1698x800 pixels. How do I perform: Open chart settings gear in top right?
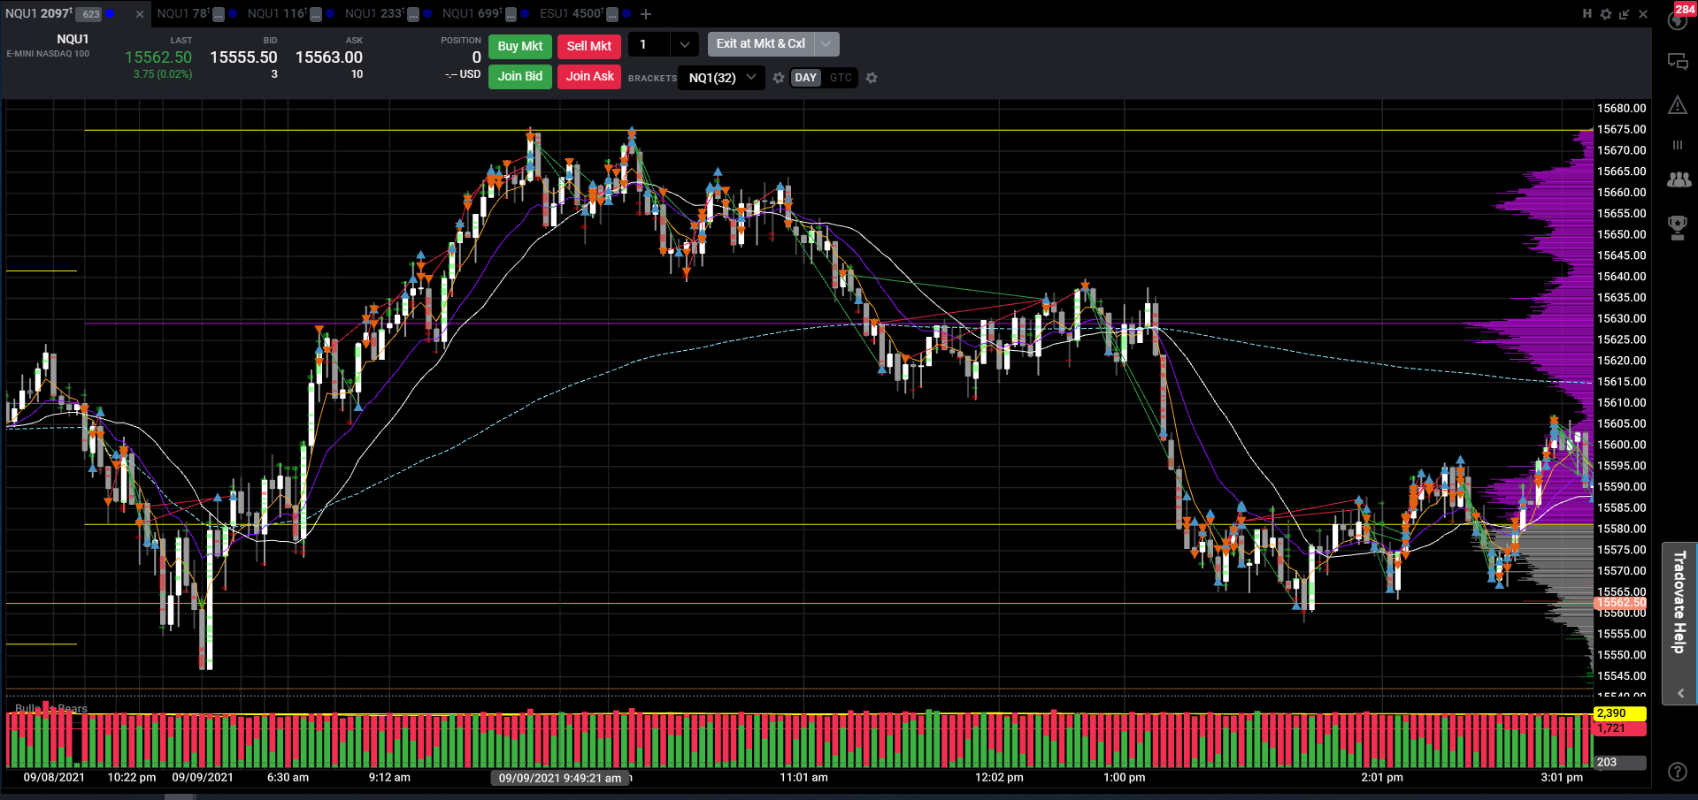(x=1606, y=14)
